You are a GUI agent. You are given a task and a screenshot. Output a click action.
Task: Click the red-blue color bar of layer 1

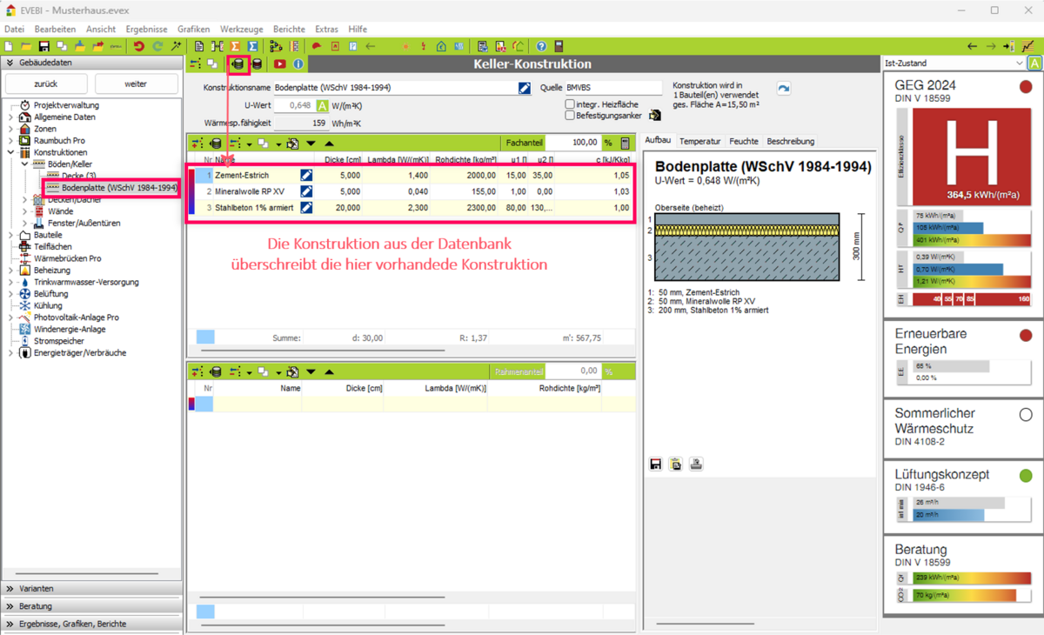coord(191,175)
